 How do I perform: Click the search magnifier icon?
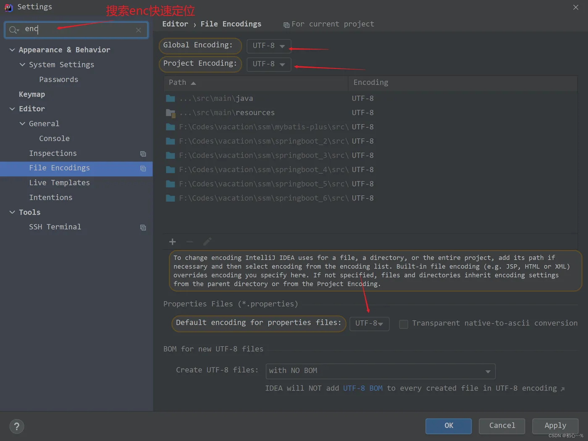[x=13, y=30]
